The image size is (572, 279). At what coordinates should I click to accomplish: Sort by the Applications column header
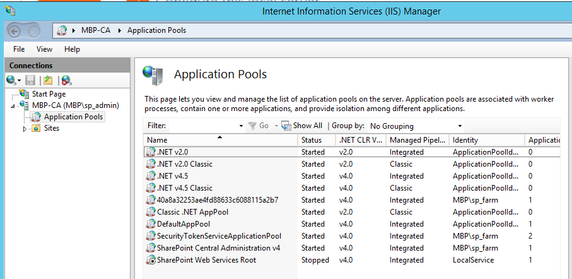click(x=543, y=140)
